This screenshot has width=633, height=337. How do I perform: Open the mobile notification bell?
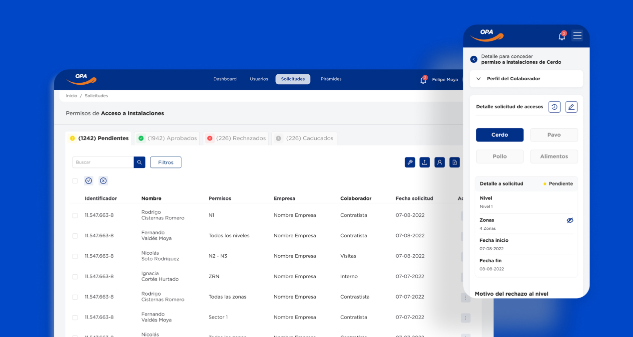tap(562, 36)
